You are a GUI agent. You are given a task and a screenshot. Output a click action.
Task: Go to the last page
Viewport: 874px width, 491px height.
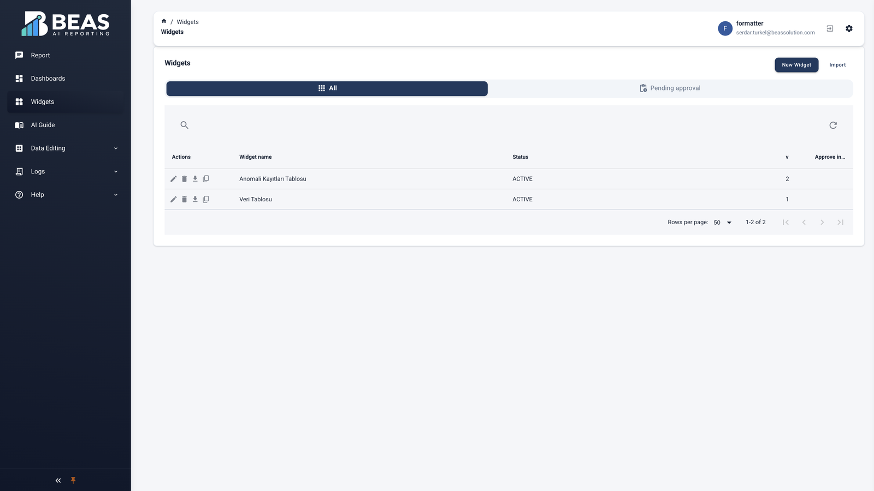[x=841, y=223]
